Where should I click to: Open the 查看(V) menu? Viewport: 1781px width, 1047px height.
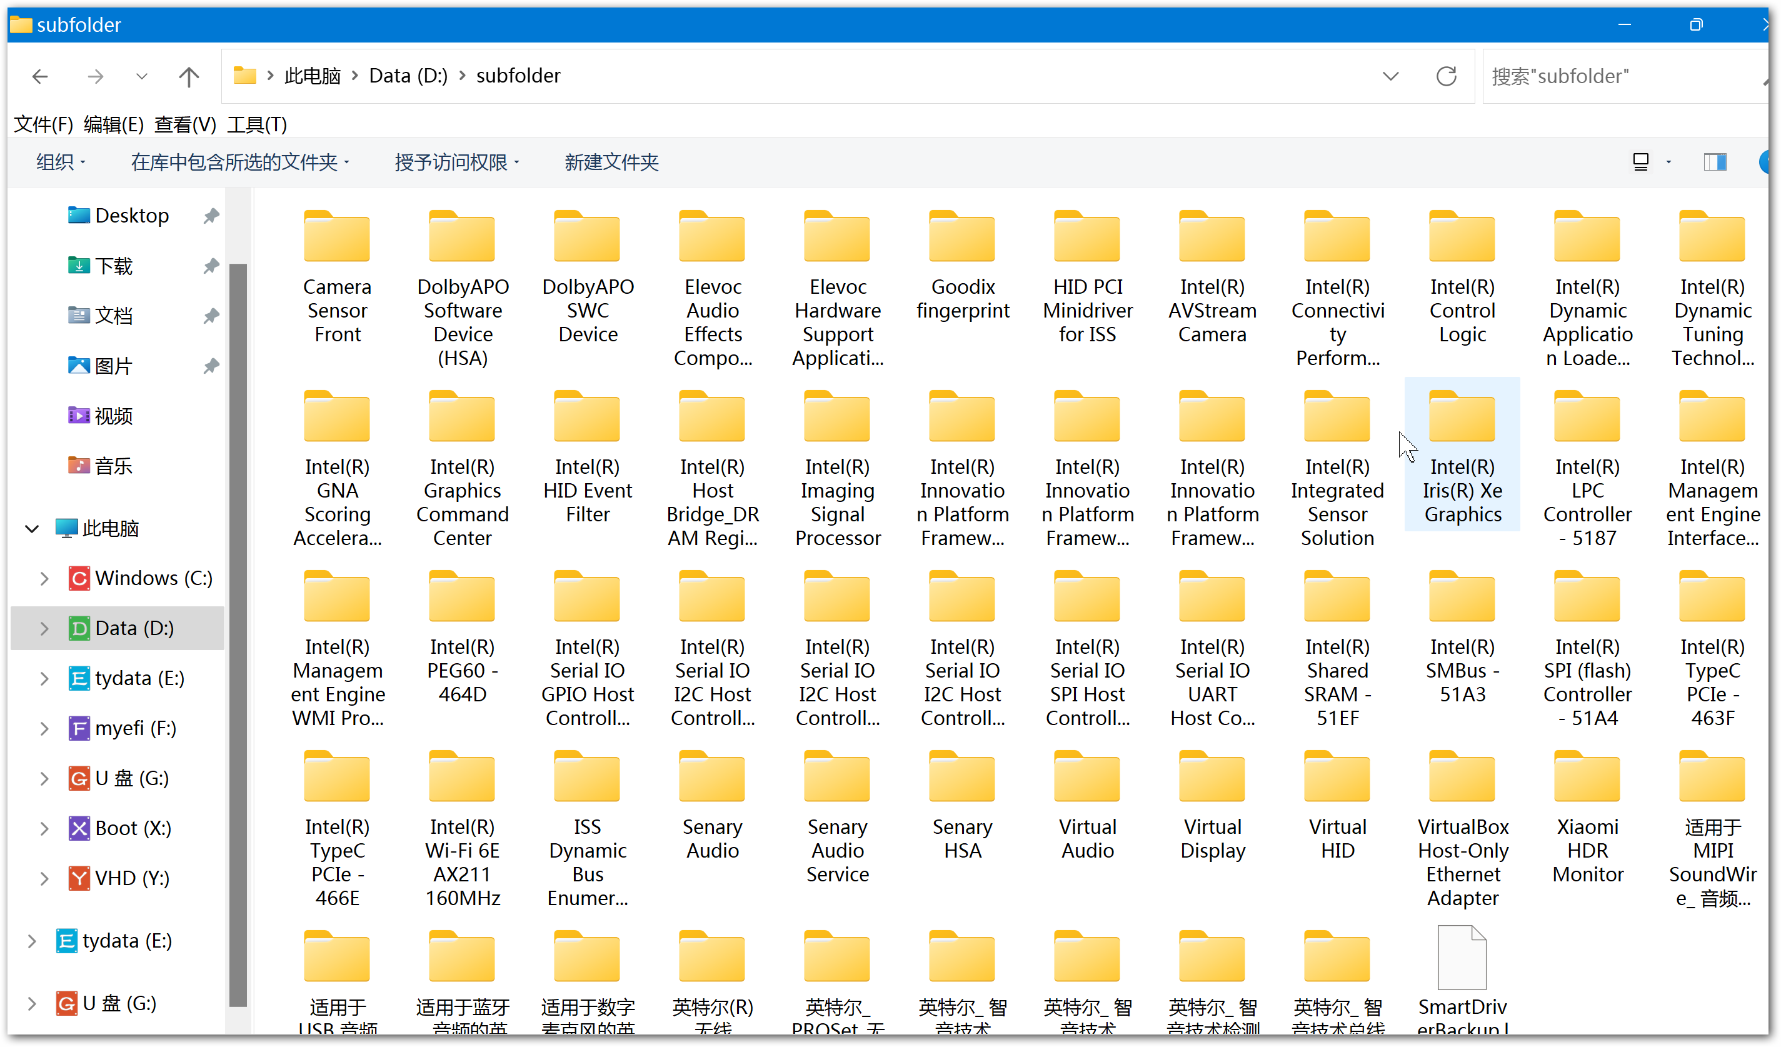185,124
